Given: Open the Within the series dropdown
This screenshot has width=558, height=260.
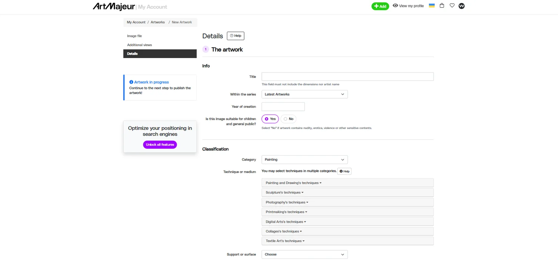Looking at the screenshot, I should [305, 94].
